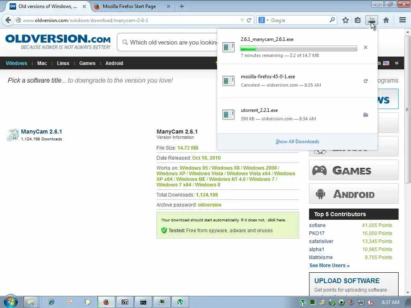Click the 'Windows 7 x64' compatibility link
Screen dimensions: 411x308
[x=174, y=184]
